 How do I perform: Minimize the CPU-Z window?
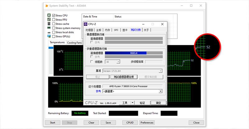pyautogui.click(x=143, y=24)
